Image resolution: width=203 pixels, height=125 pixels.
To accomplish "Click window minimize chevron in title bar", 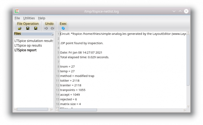I will [x=174, y=11].
